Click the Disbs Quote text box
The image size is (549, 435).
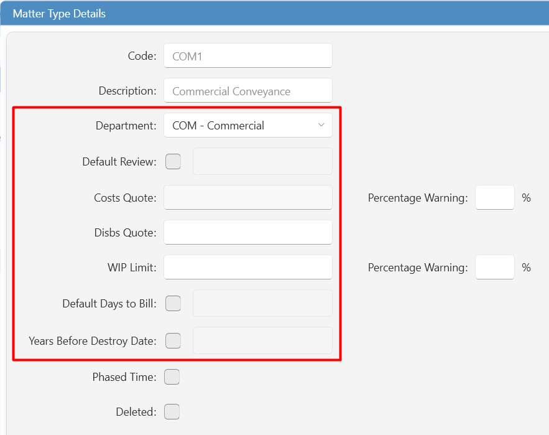(248, 232)
